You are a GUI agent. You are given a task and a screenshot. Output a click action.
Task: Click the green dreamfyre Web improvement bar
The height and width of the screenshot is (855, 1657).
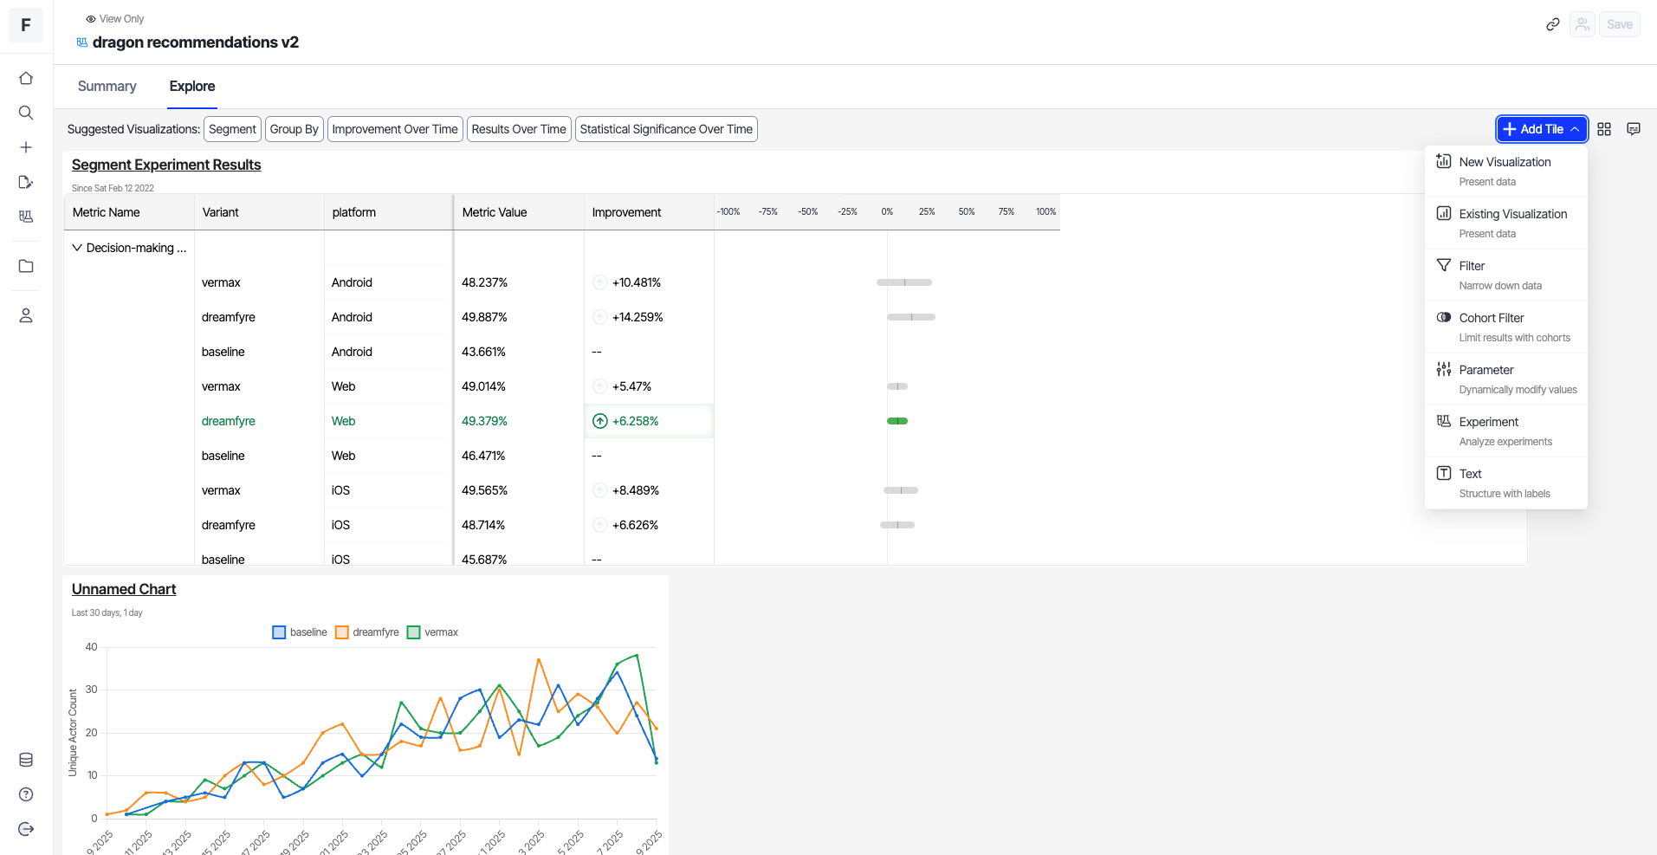pos(897,421)
